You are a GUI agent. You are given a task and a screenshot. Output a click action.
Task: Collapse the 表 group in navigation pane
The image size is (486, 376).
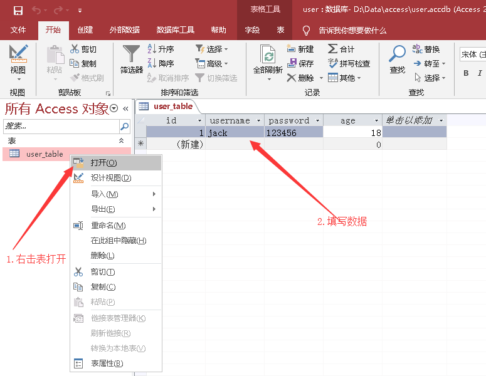121,140
